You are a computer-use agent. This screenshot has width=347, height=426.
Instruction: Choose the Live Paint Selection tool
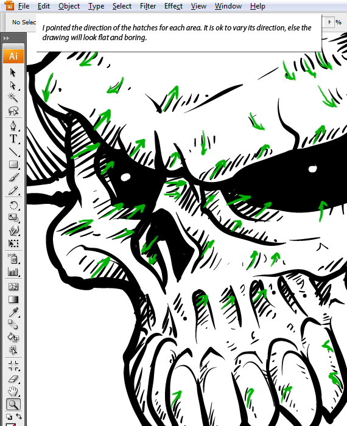pos(13,350)
